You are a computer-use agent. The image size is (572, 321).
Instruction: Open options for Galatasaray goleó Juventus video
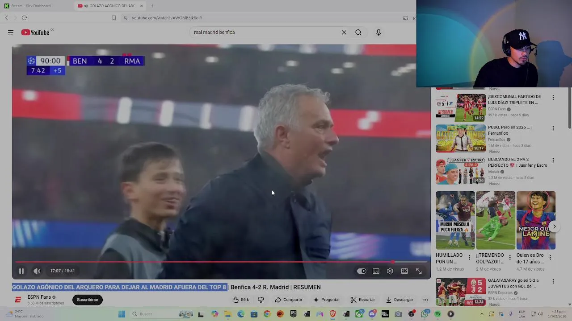pyautogui.click(x=553, y=281)
